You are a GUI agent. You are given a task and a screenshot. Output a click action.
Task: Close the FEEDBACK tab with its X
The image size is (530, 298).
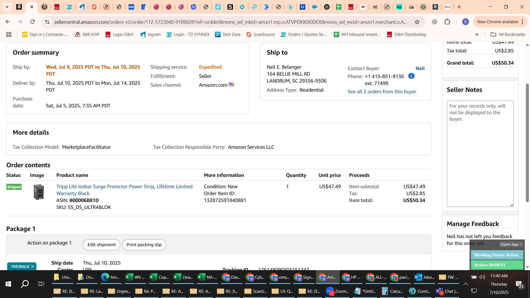click(33, 266)
